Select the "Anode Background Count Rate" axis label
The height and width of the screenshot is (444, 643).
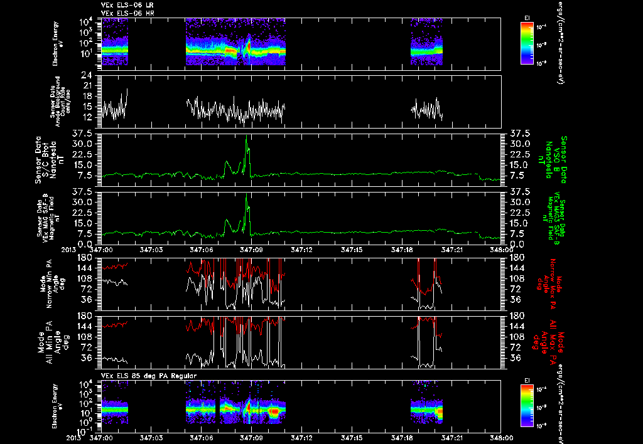coord(61,101)
